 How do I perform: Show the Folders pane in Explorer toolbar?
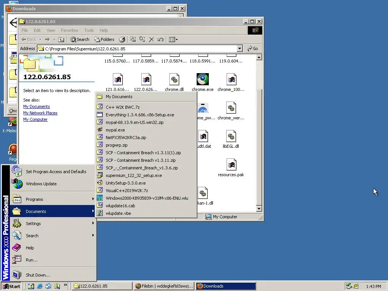104,39
